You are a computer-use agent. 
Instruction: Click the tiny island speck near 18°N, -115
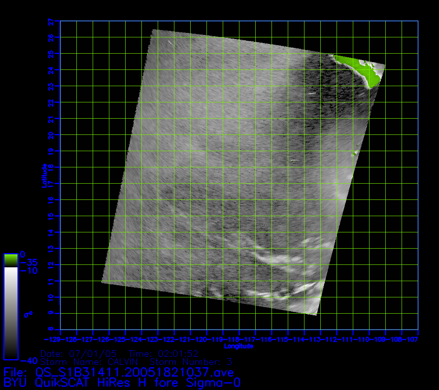292,161
